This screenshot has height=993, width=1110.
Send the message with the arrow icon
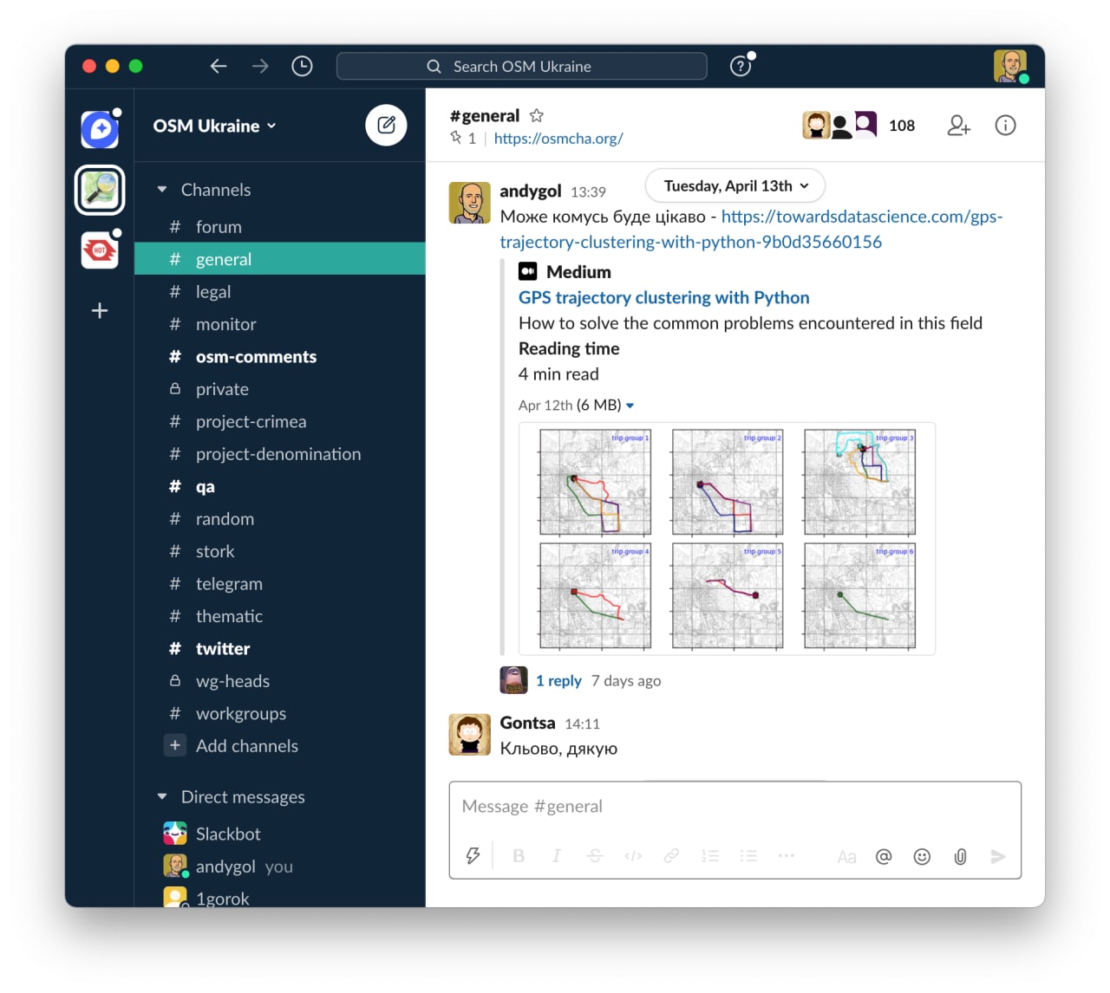(998, 857)
